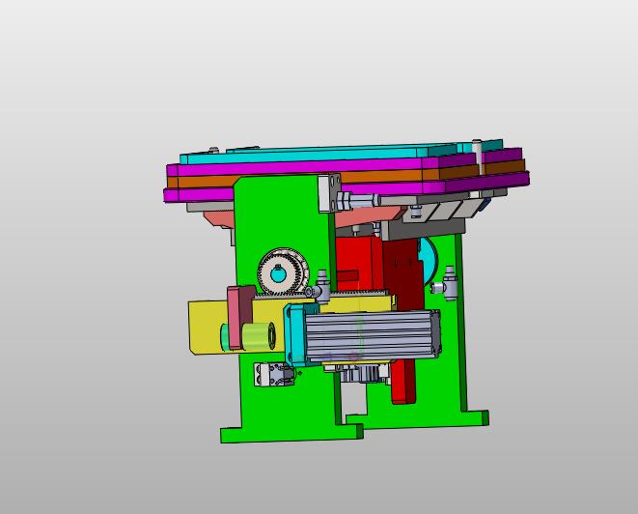Select the cyan top plate

point(321,154)
